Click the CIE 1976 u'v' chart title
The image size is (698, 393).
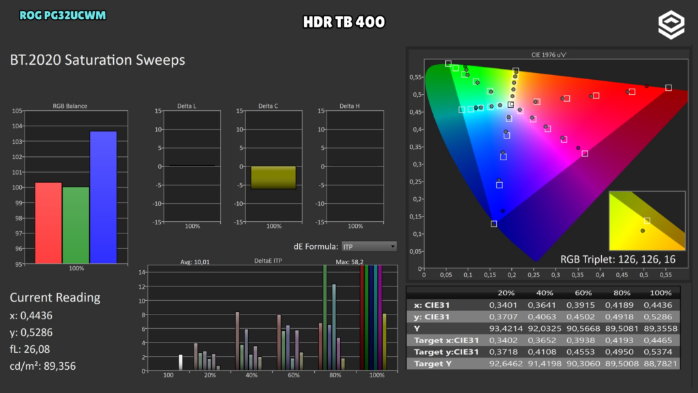[x=549, y=55]
